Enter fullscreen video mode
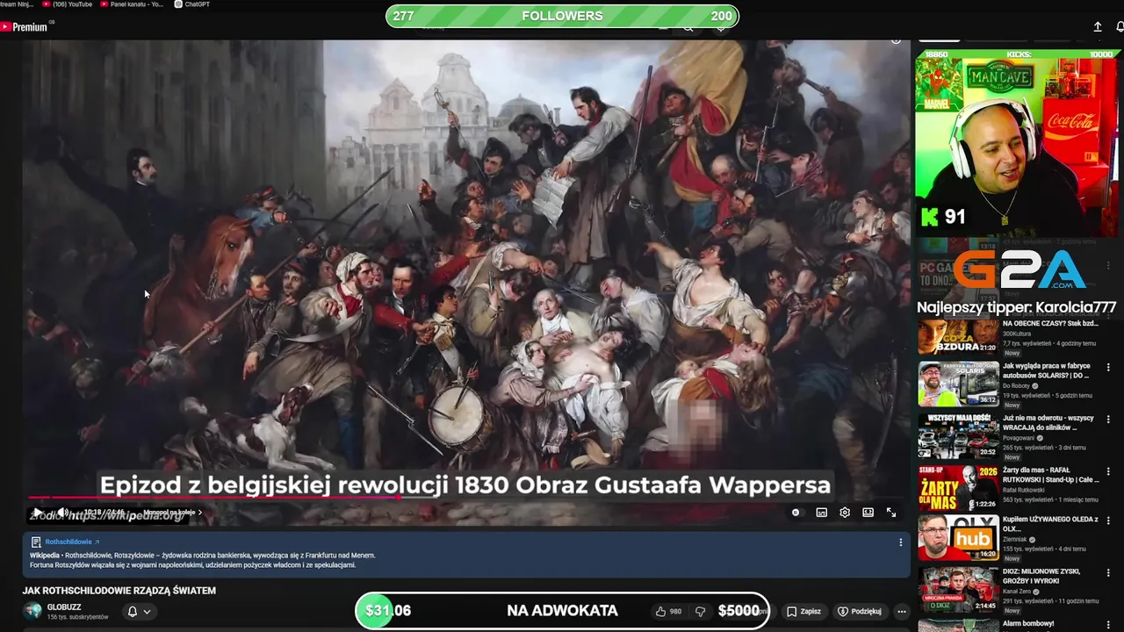The width and height of the screenshot is (1124, 632). coord(891,513)
